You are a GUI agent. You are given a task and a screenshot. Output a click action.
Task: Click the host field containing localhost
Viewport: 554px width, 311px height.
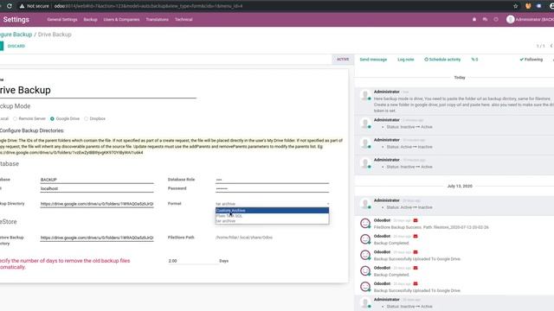tap(97, 188)
